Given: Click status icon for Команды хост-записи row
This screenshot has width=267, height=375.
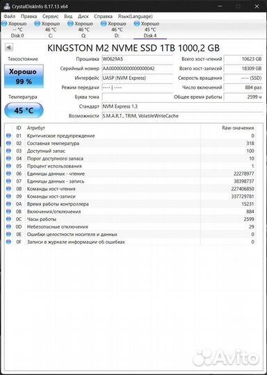Looking at the screenshot, I should tap(8, 197).
